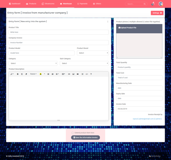Image resolution: width=171 pixels, height=160 pixels.
Task: Click Save the information Invoice button
Action: [85, 137]
